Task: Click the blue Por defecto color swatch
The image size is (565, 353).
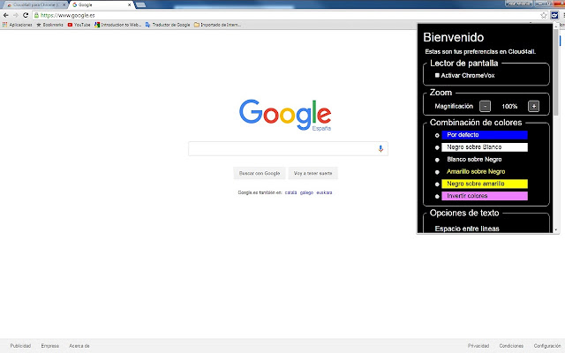Action: 485,135
